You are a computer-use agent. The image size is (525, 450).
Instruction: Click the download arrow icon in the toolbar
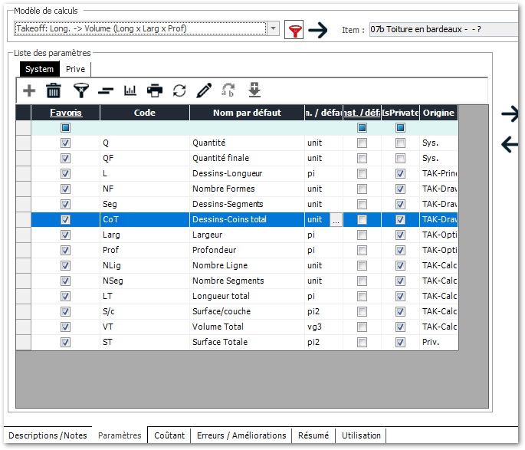[x=254, y=90]
